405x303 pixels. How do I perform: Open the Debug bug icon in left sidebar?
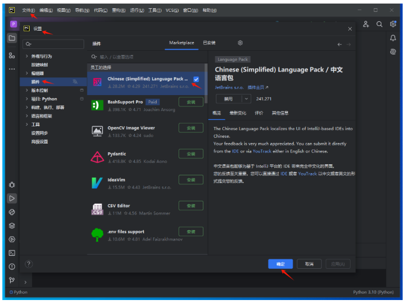(x=12, y=185)
